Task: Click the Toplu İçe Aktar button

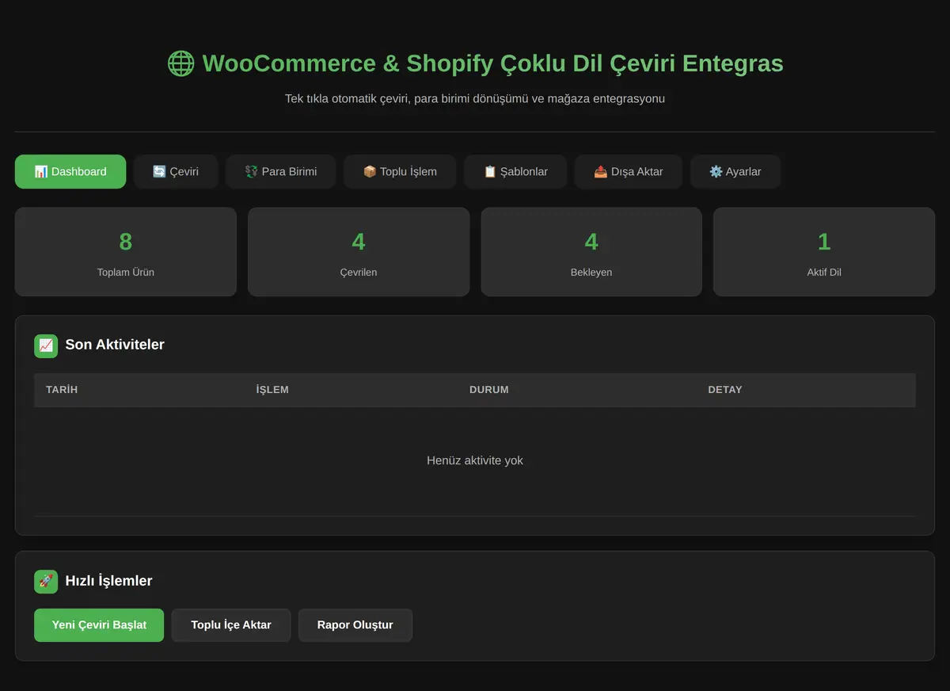Action: 231,625
